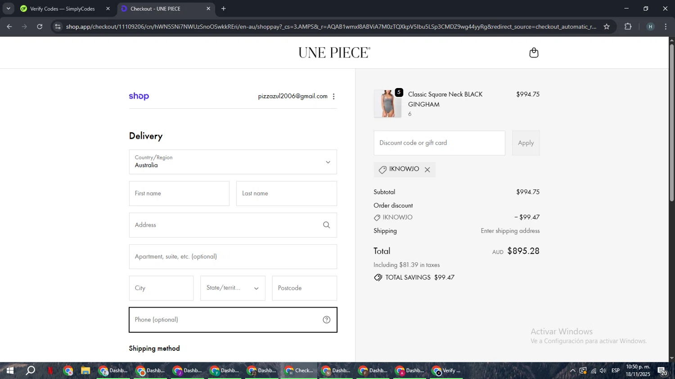Reload the checkout page
This screenshot has width=675, height=379.
(x=40, y=26)
